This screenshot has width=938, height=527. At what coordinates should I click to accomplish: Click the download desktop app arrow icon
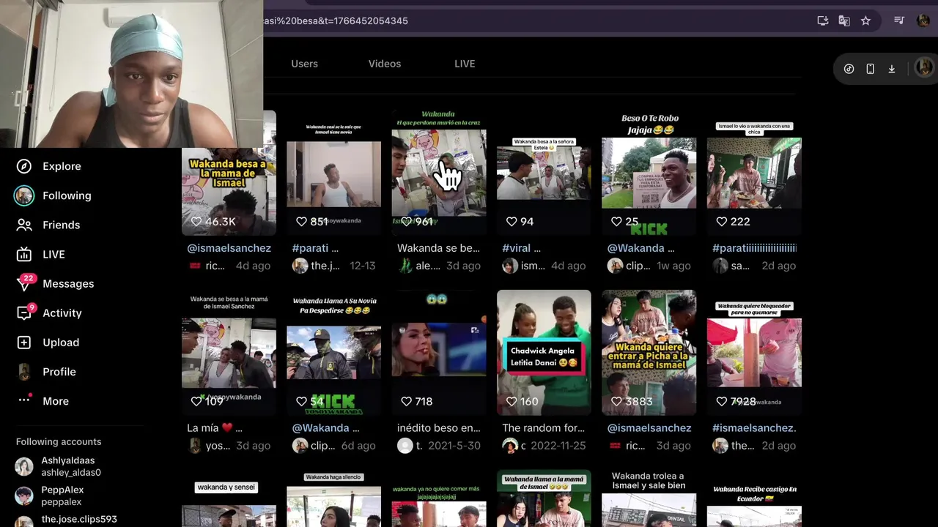point(892,69)
